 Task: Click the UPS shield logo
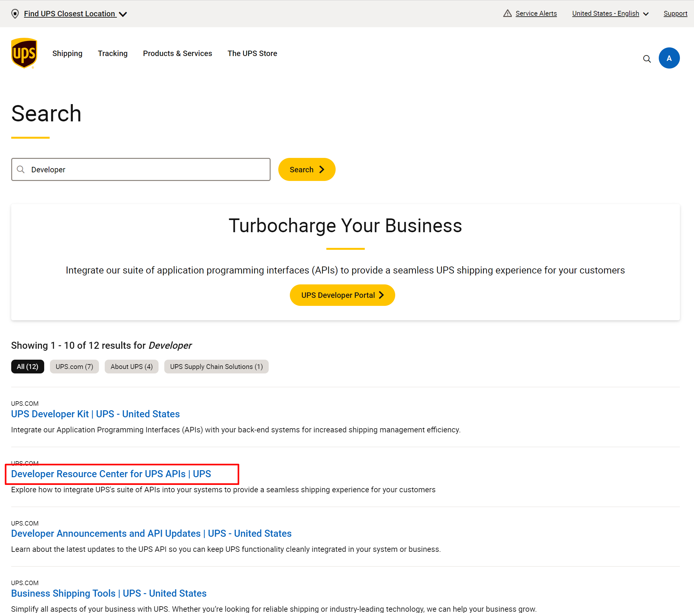[24, 53]
